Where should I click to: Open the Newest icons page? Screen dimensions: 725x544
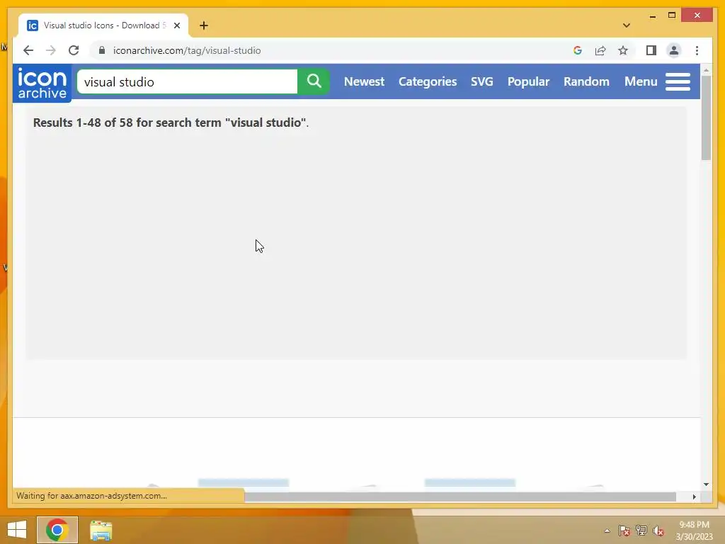[364, 81]
